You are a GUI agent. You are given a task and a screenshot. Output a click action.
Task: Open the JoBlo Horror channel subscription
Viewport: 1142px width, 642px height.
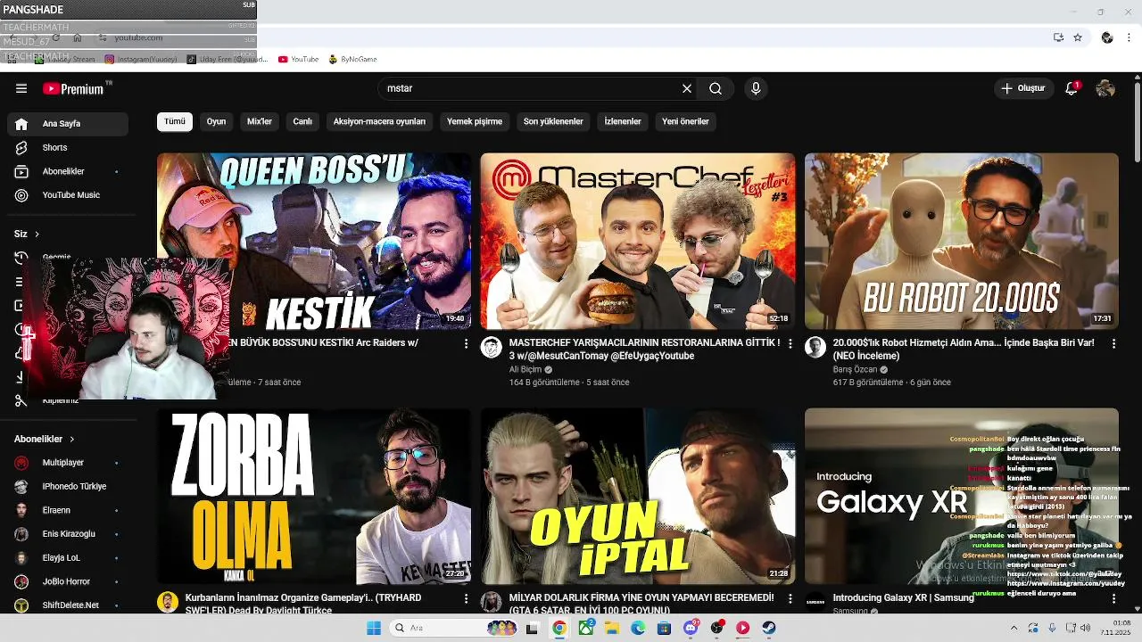(68, 581)
